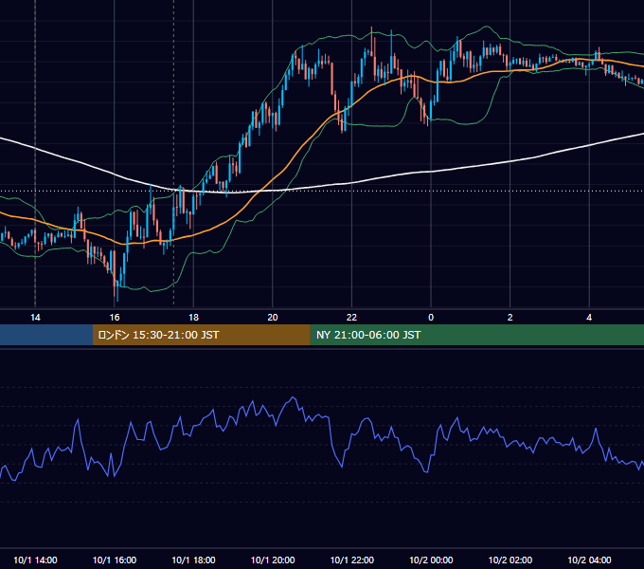The image size is (644, 569).
Task: Click the 4 hour label on price chart axis
Action: pyautogui.click(x=589, y=318)
